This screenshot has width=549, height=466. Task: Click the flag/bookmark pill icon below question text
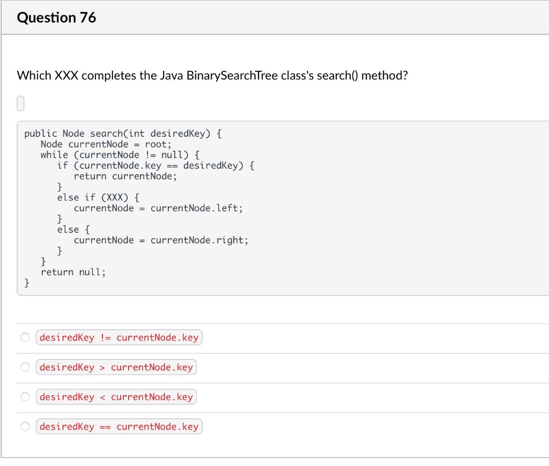tap(20, 102)
